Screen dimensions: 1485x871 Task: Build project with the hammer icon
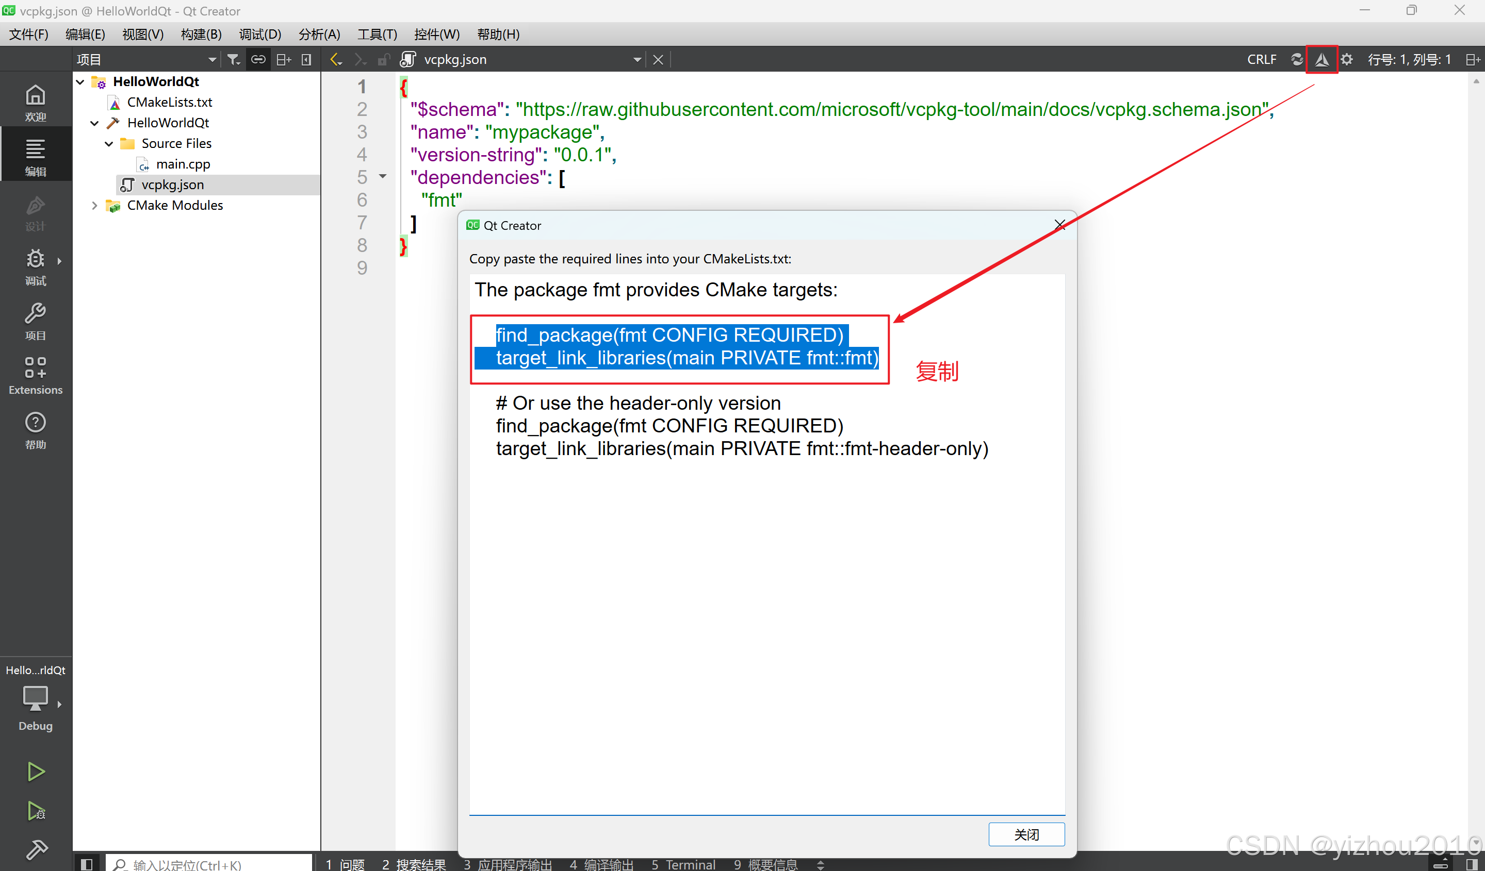(x=36, y=849)
